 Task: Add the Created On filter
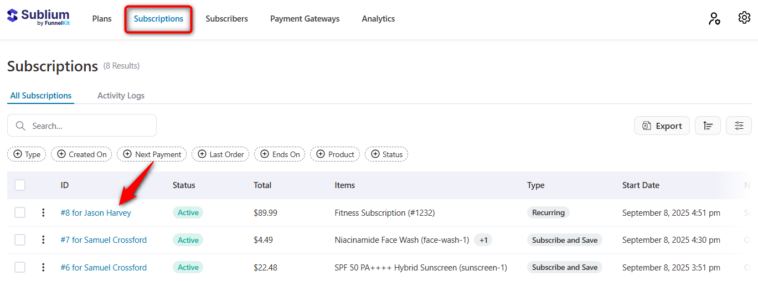[81, 154]
